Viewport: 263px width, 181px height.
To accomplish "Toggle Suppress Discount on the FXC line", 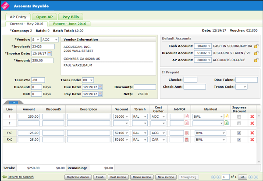I will click(238, 140).
